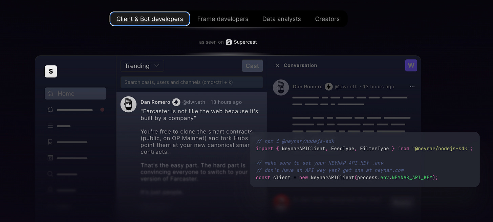Screen dimensions: 493x222
Task: Click the list lines icon in sidebar
Action: point(50,126)
